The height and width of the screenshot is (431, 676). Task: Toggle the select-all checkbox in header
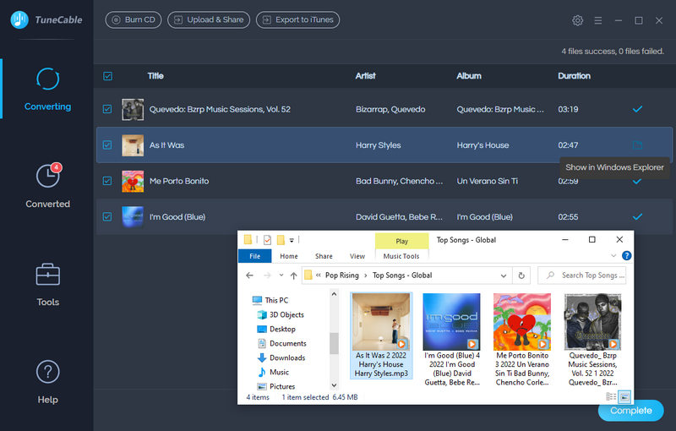[107, 76]
